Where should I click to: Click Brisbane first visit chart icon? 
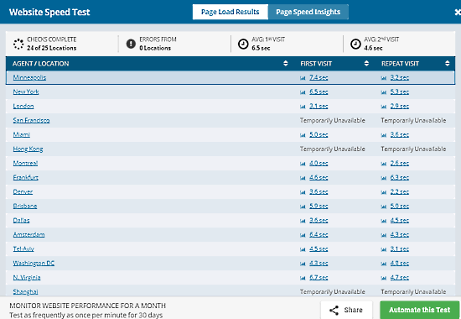pyautogui.click(x=303, y=207)
